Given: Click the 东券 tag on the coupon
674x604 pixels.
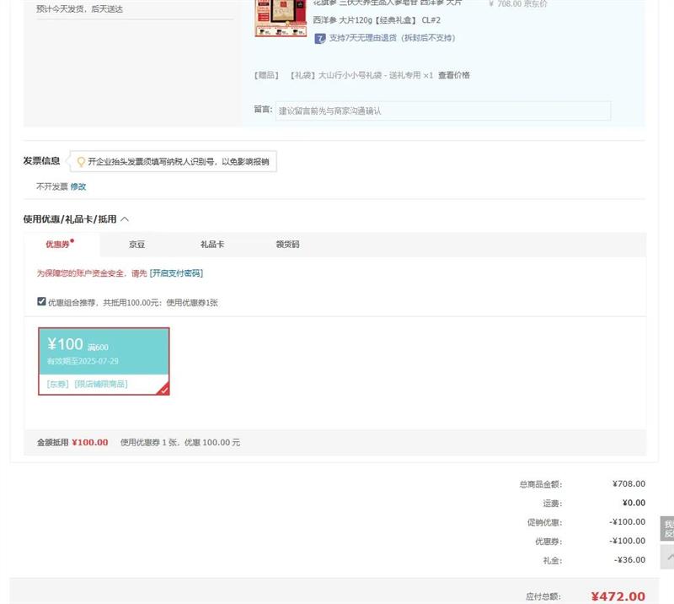Looking at the screenshot, I should point(58,385).
